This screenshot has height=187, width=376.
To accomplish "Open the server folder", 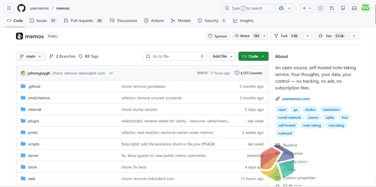I will (x=33, y=155).
